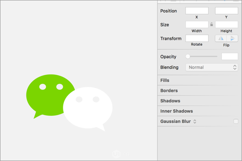242x161 pixels.
Task: Click the Position Y input field
Action: (x=227, y=11)
